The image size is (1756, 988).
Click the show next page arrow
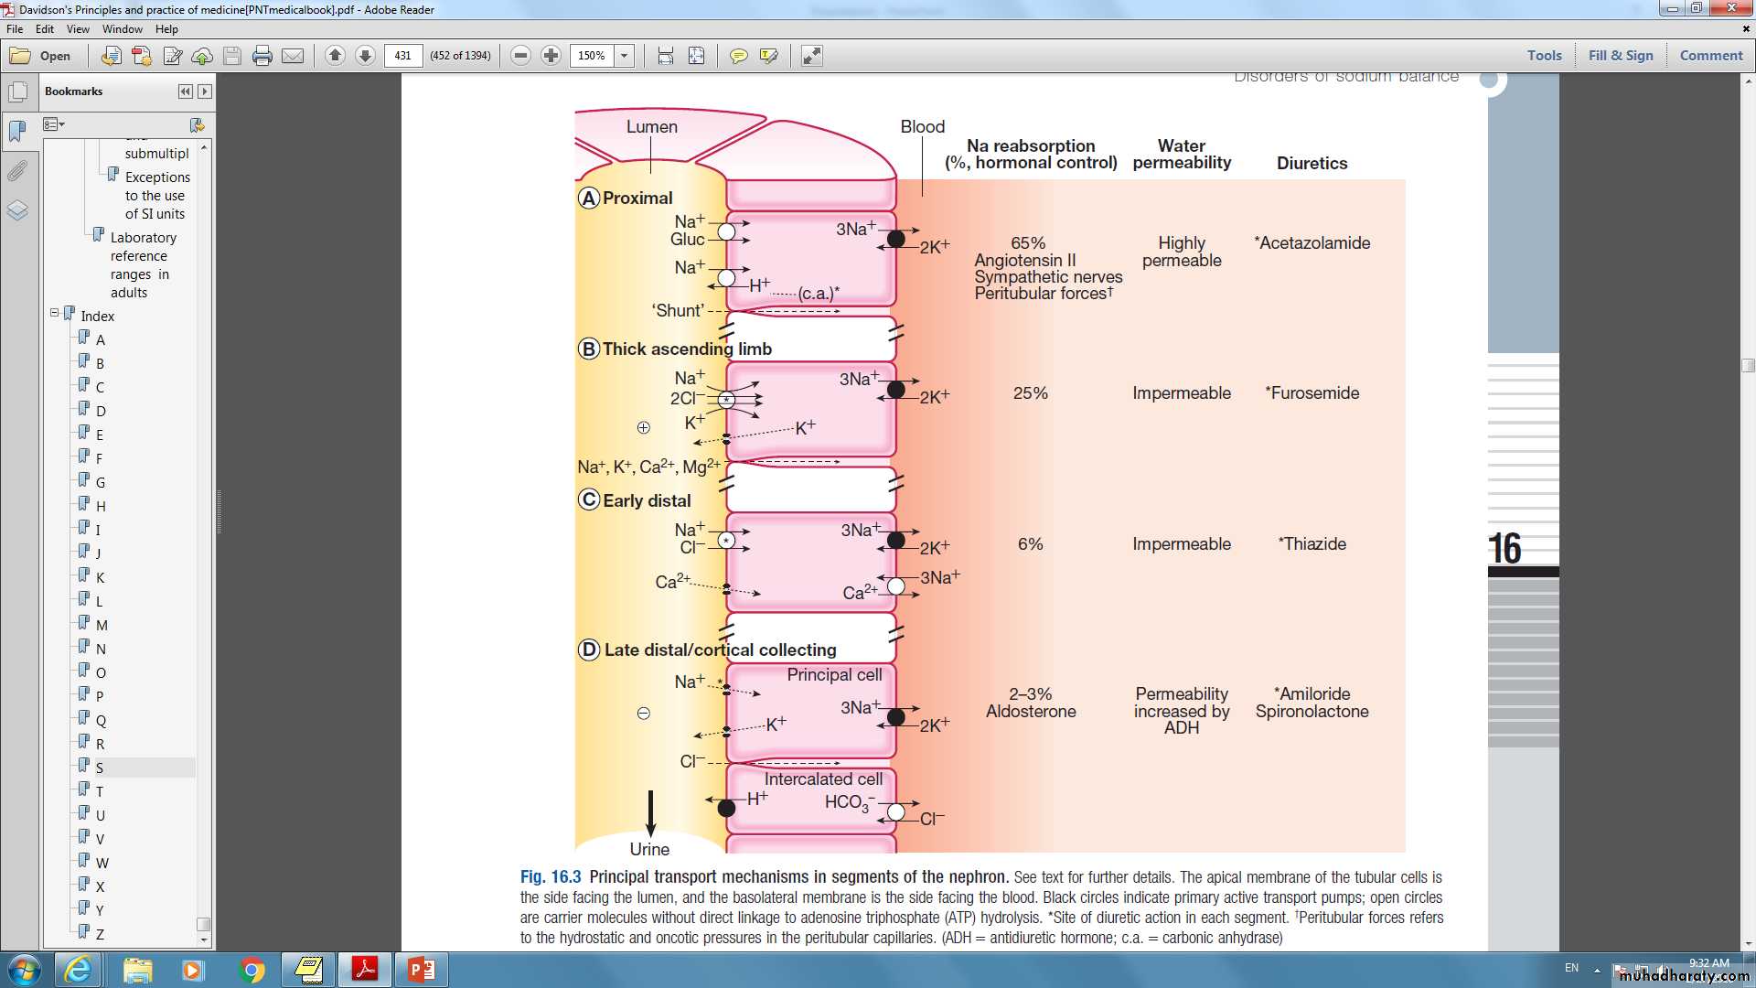pos(365,56)
